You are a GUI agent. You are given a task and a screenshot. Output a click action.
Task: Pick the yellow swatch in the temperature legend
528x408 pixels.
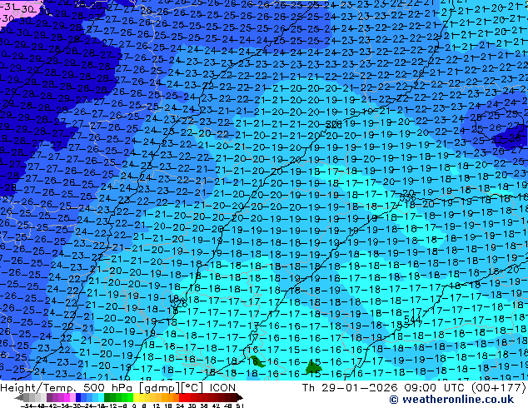pos(137,398)
